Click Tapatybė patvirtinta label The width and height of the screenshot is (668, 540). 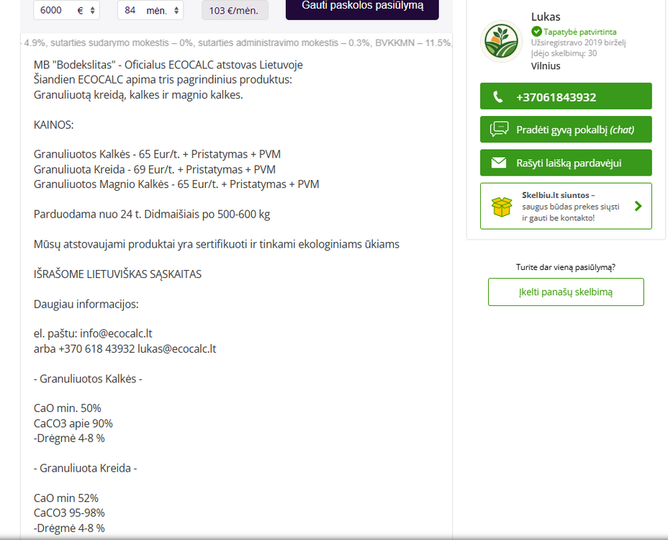(579, 32)
